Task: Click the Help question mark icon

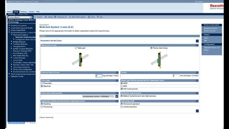Action: 98,17
